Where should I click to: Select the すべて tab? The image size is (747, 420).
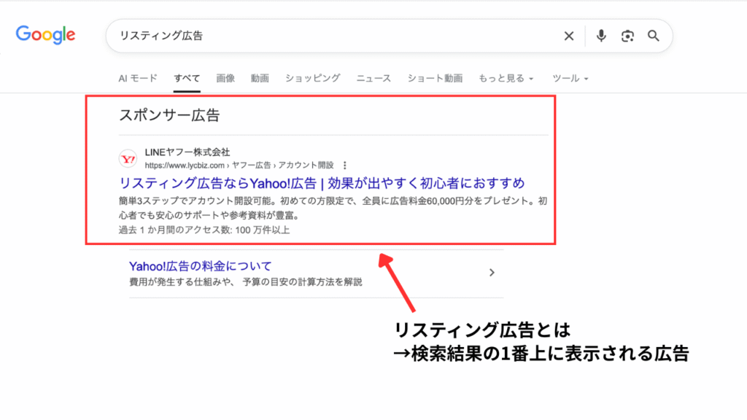pyautogui.click(x=187, y=78)
